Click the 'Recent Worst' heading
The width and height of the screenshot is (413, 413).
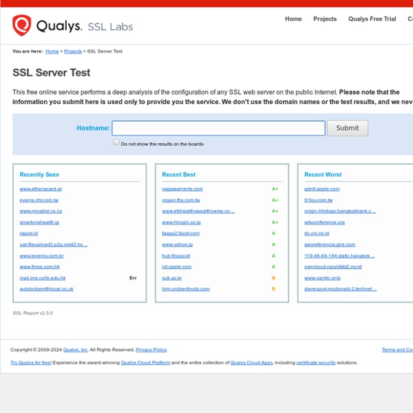point(323,175)
